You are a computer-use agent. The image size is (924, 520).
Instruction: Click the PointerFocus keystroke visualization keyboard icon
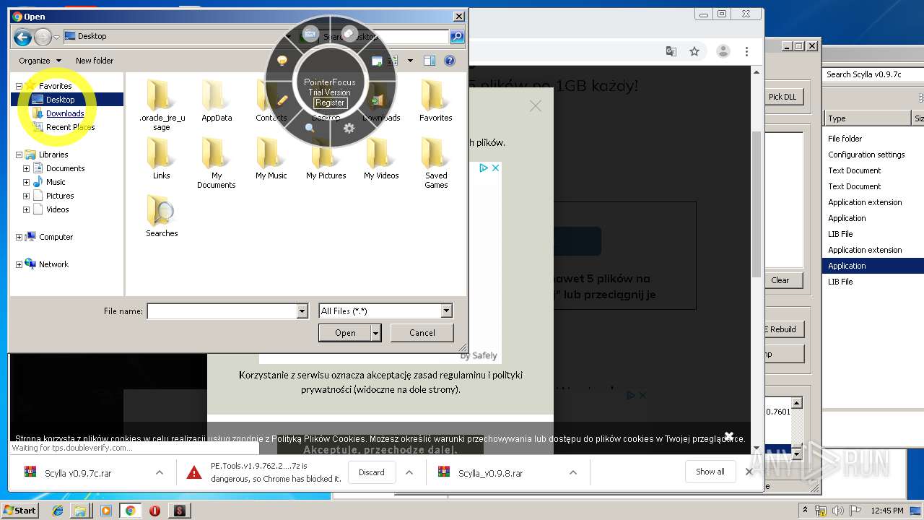[x=310, y=33]
